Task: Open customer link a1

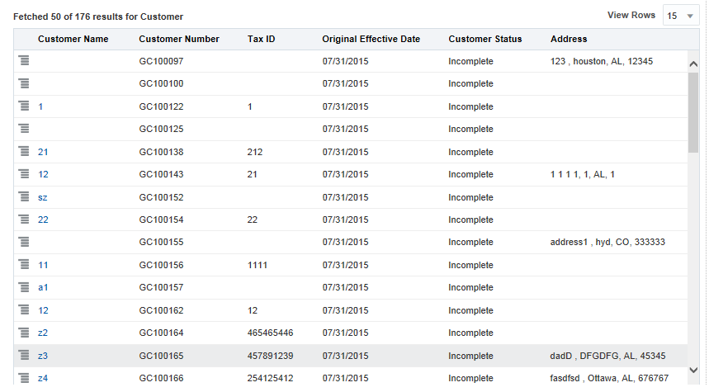Action: [43, 287]
